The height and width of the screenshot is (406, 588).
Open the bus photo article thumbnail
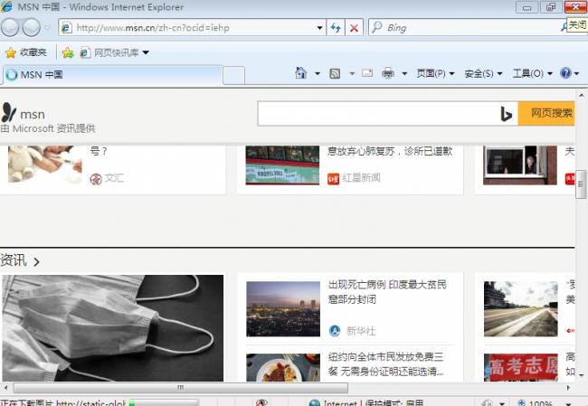coord(282,165)
